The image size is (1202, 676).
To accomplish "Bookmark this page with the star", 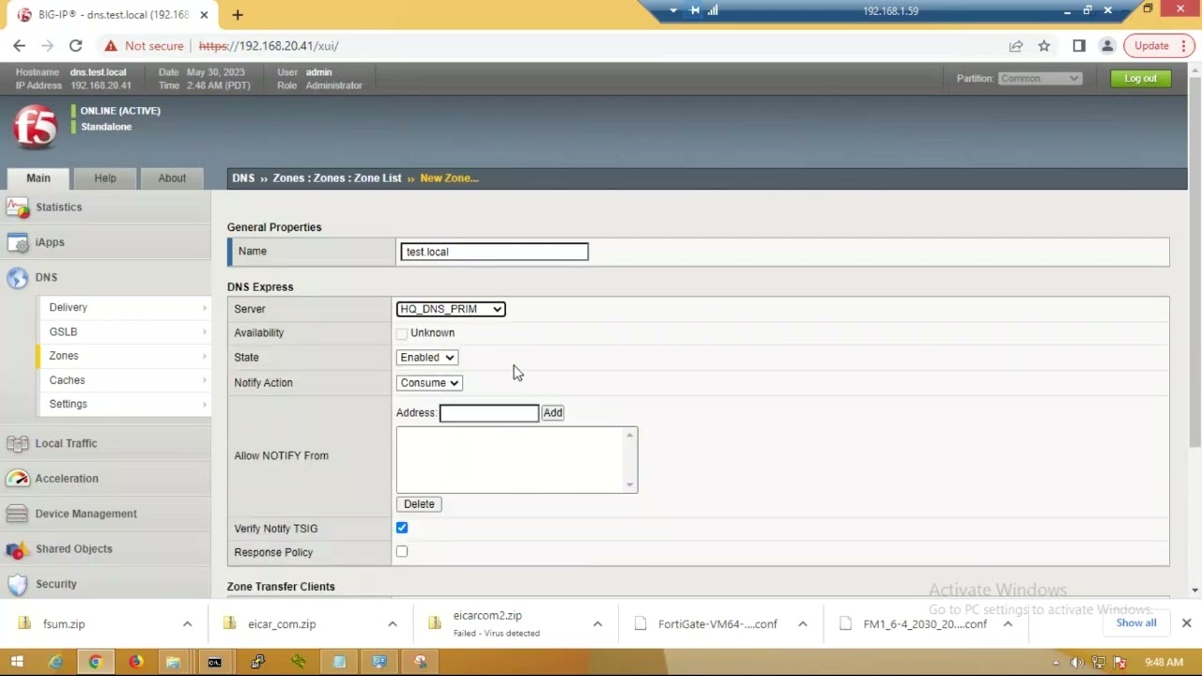I will point(1043,45).
